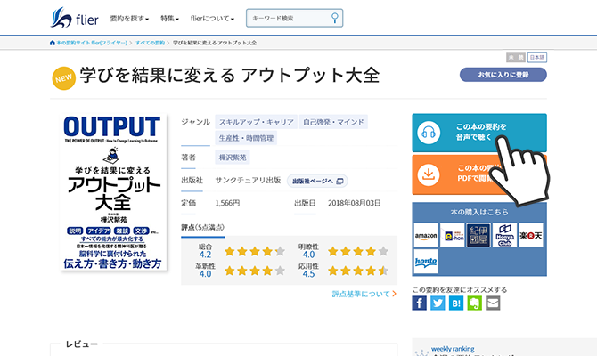Image resolution: width=597 pixels, height=356 pixels.
Task: Click the 応用性 4.5 star rating
Action: (358, 271)
